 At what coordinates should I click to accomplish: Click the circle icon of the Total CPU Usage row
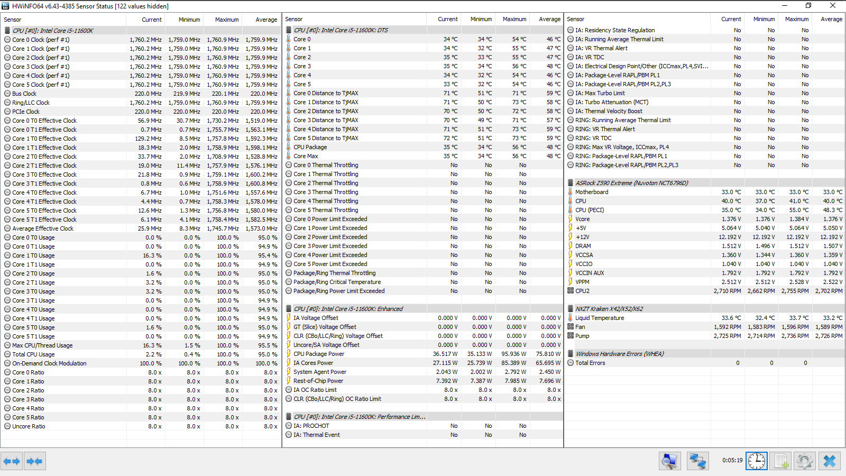(x=7, y=354)
